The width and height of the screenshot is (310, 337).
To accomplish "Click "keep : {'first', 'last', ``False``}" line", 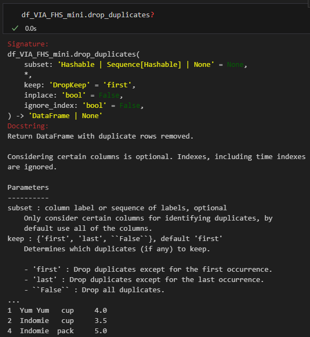I will 115,238.
